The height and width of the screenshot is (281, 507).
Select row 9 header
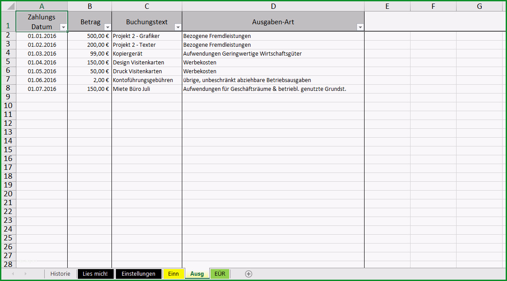[8, 97]
